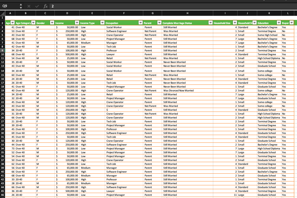Open the Household Size filter dropdown

click(x=235, y=23)
